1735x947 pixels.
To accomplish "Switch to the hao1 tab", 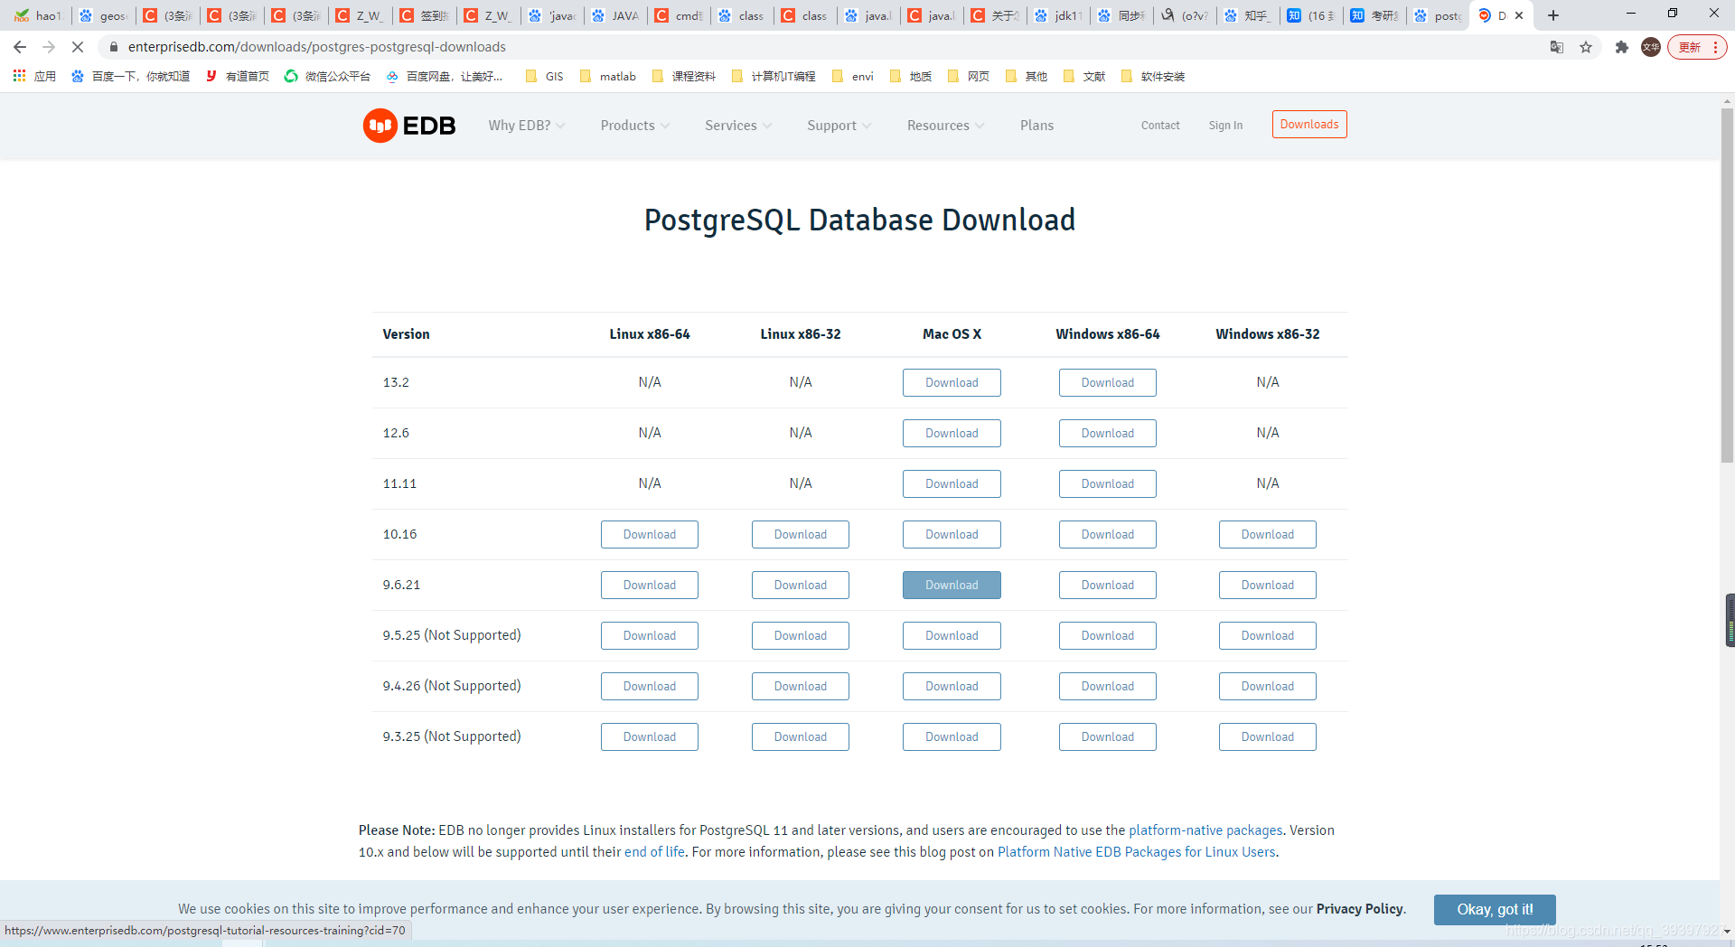I will (38, 15).
